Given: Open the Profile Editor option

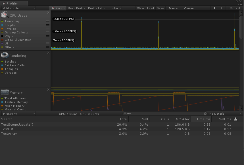Looking at the screenshot, I should click(x=97, y=8).
